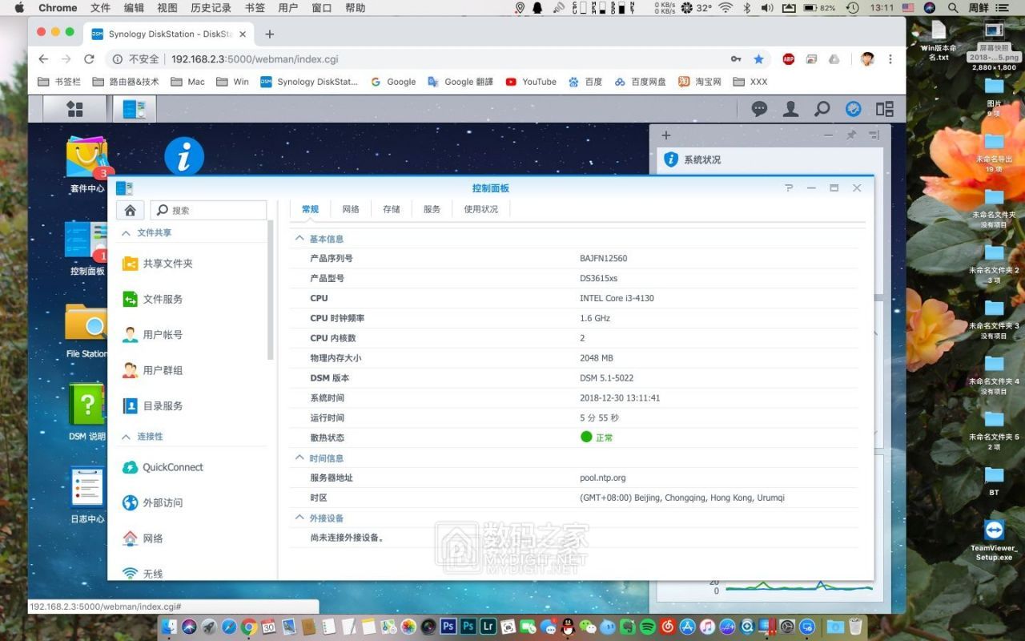Switch to the Usage (使用状况) tab
The height and width of the screenshot is (641, 1025).
[481, 209]
